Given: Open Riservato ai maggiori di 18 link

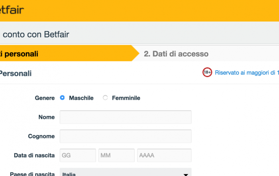Looking at the screenshot, I should point(247,73).
